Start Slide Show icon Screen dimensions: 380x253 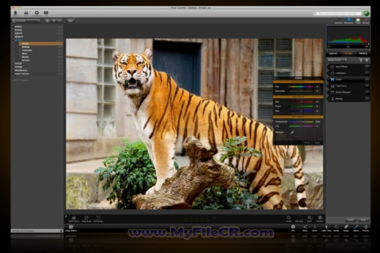click(86, 218)
